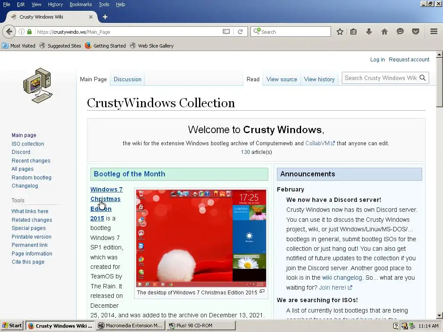Click the Join here! Discord link
443x332 pixels.
tap(335, 287)
